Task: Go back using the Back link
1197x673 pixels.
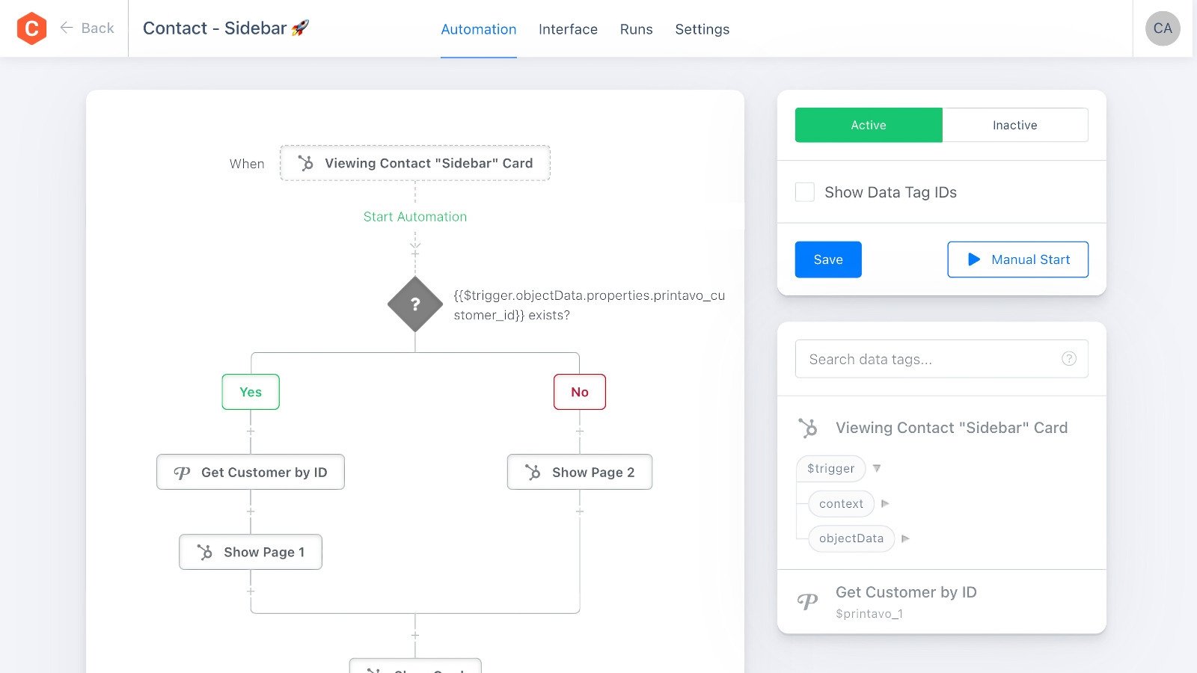Action: click(x=88, y=28)
